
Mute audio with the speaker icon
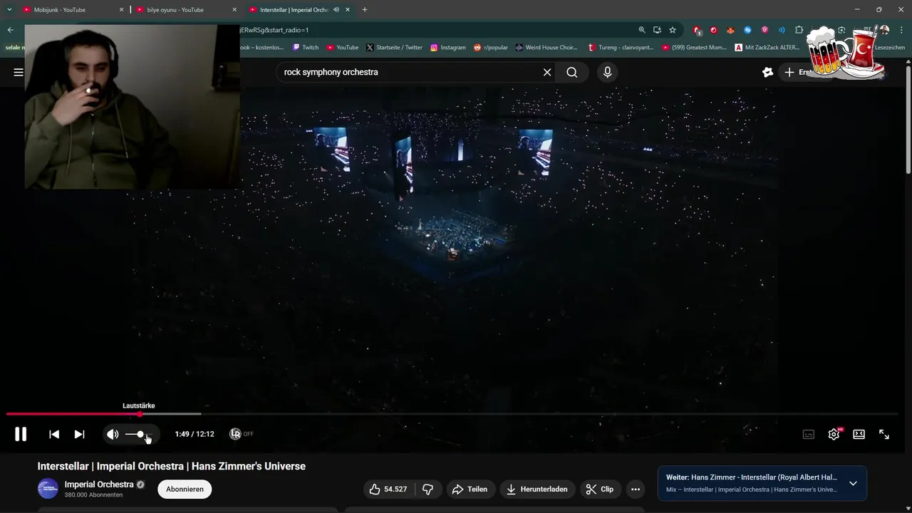point(113,434)
